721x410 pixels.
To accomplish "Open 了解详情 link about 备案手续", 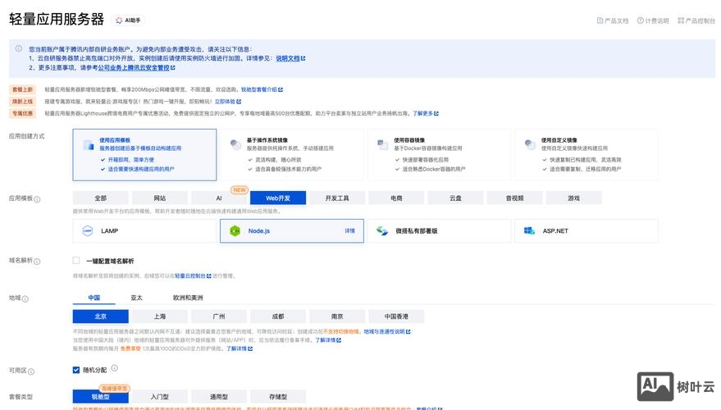I will 325,340.
